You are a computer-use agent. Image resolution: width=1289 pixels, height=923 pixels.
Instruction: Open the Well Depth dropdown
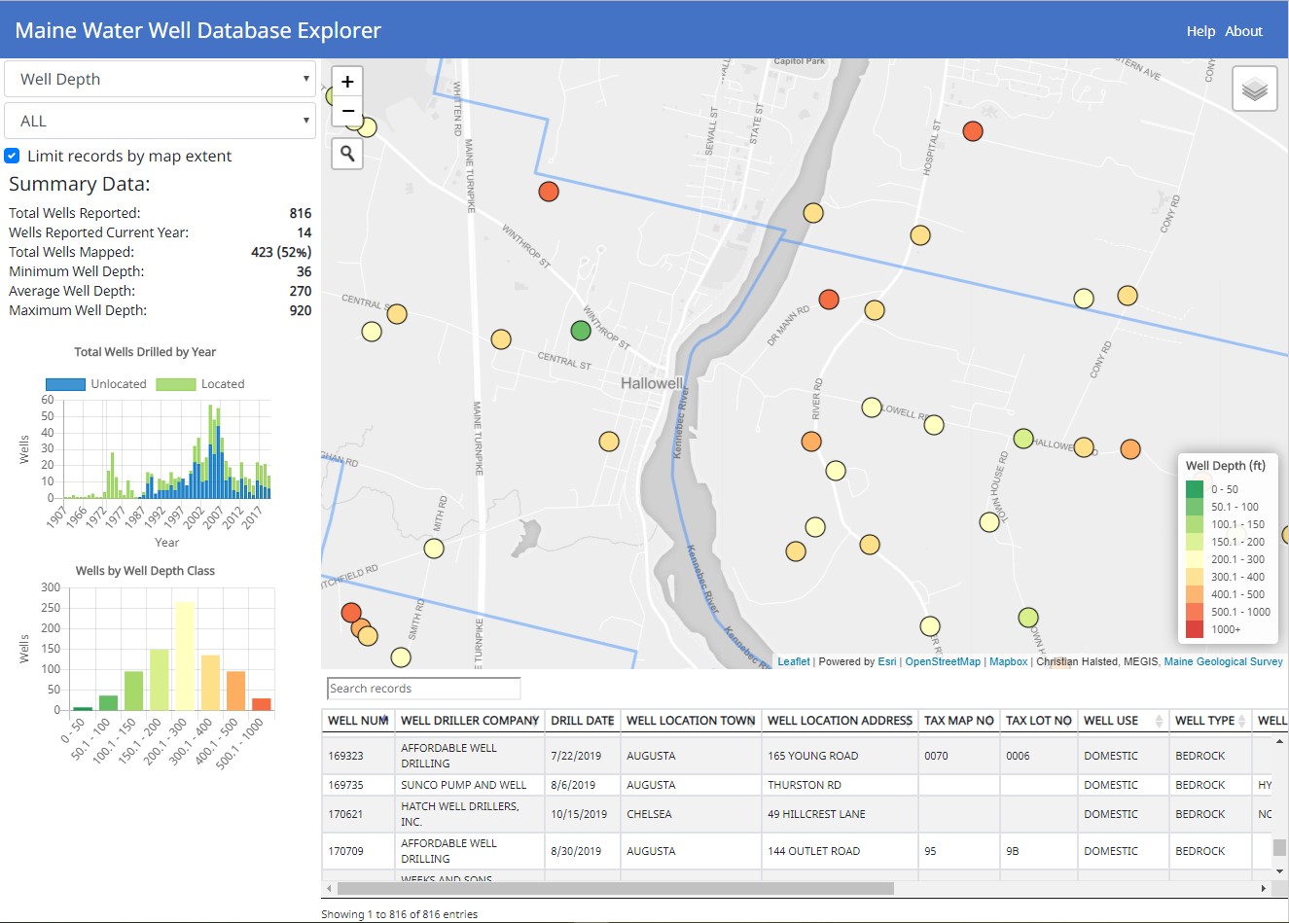click(x=161, y=79)
